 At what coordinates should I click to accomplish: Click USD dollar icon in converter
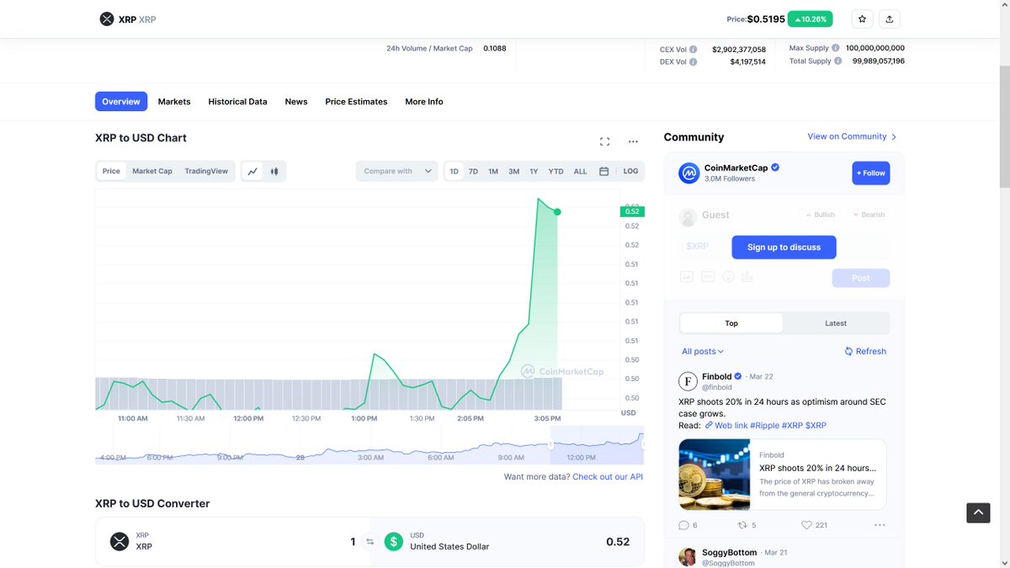coord(393,541)
